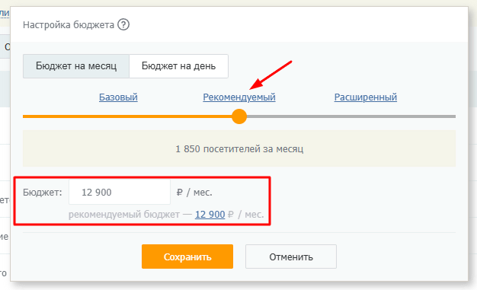477x290 pixels.
Task: Switch to the Бюджет на месяц tab
Action: [x=76, y=66]
